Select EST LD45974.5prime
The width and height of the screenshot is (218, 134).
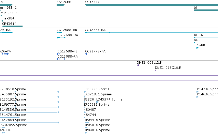[98, 102]
